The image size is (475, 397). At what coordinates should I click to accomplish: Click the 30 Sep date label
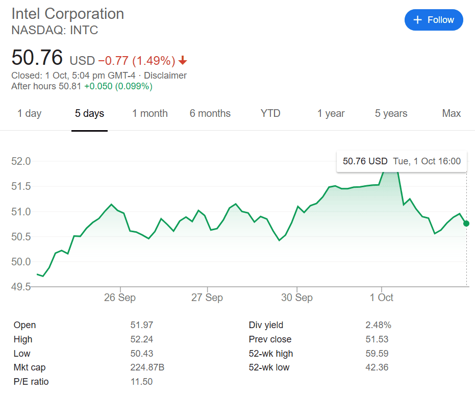(x=297, y=297)
